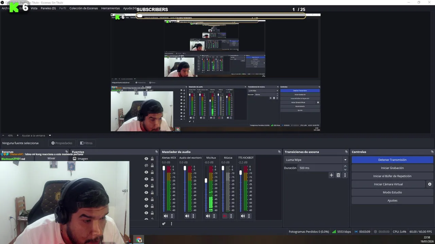Open Ajustes settings

click(x=392, y=201)
